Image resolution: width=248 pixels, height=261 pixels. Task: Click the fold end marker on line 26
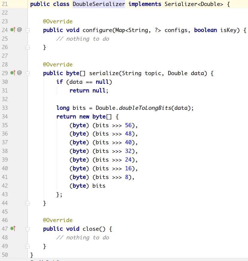click(28, 47)
